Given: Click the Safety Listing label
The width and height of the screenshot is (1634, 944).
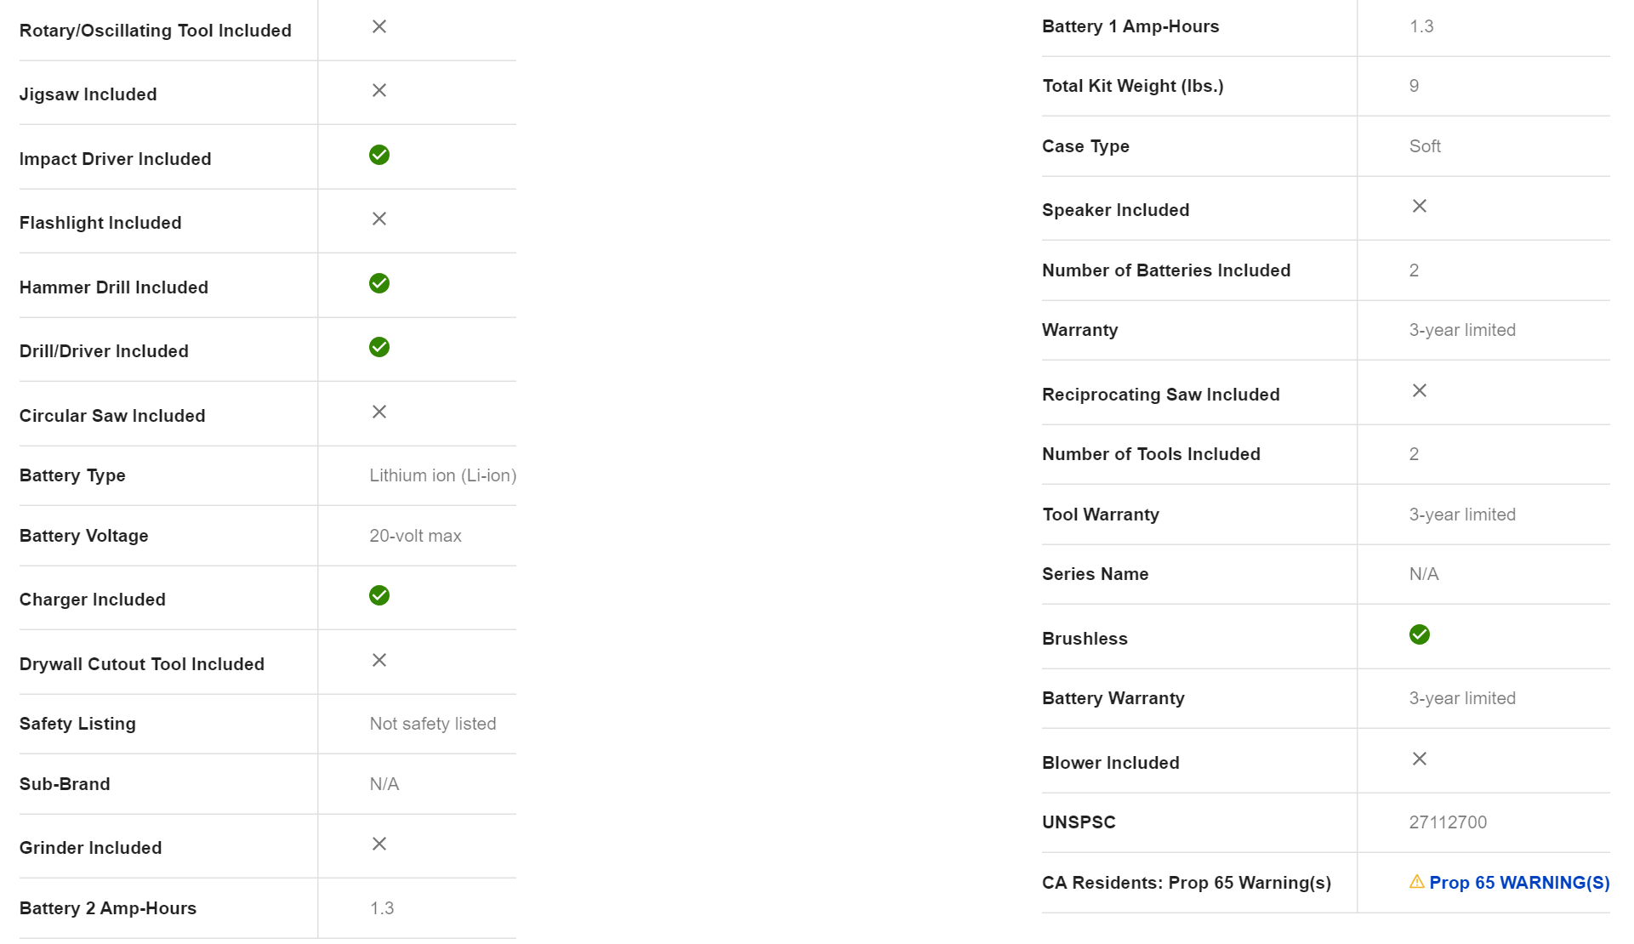Looking at the screenshot, I should [77, 724].
